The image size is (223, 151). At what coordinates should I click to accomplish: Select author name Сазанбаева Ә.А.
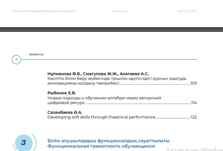point(65,112)
